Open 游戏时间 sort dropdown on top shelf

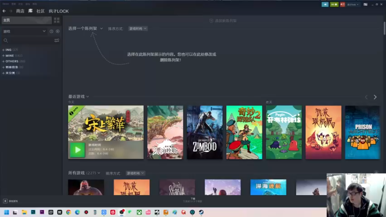(138, 28)
